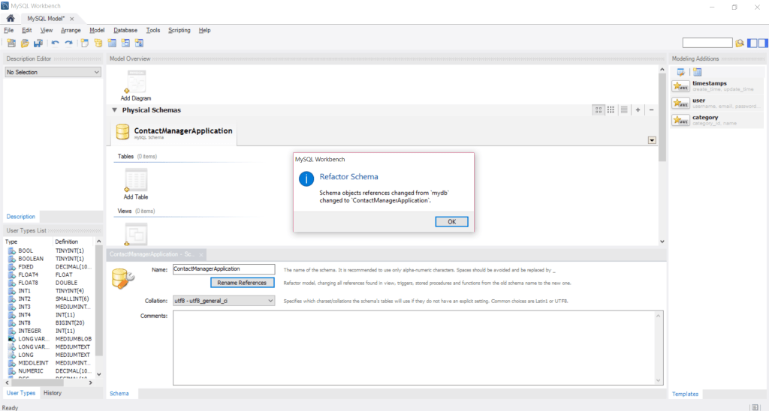
Task: Click the schema editor wrench database icon
Action: point(122,279)
